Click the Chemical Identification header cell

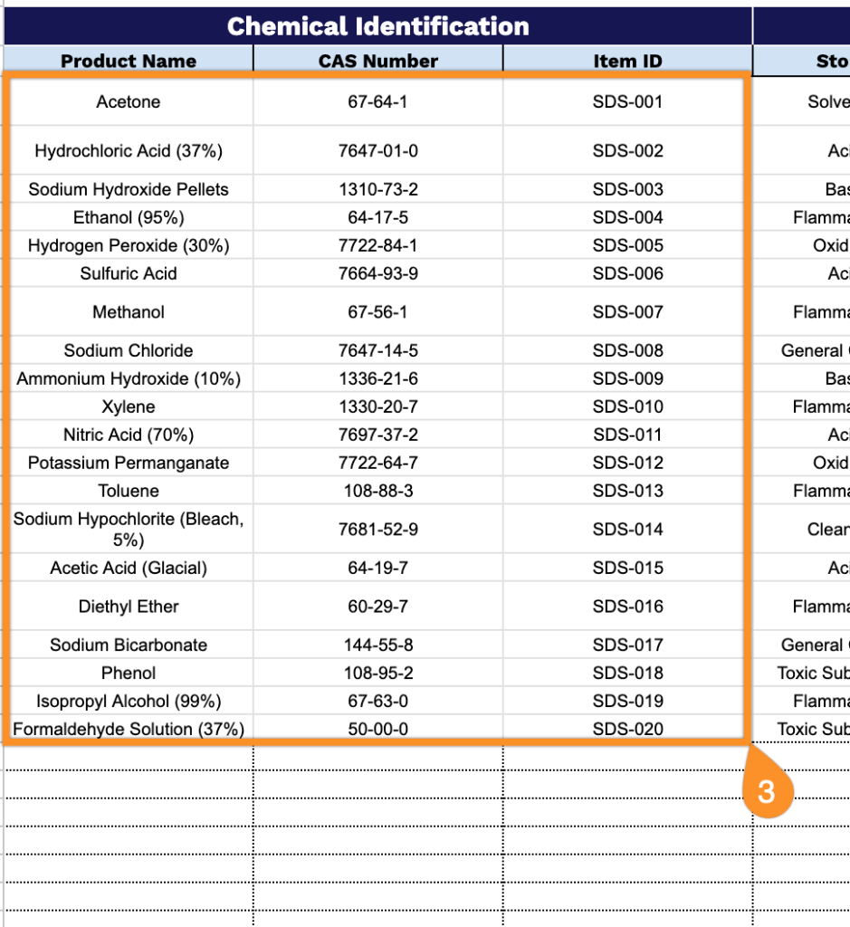tap(377, 26)
